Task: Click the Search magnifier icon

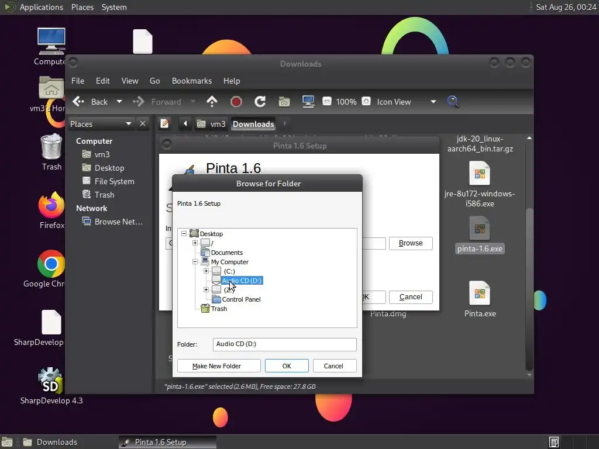Action: (453, 102)
